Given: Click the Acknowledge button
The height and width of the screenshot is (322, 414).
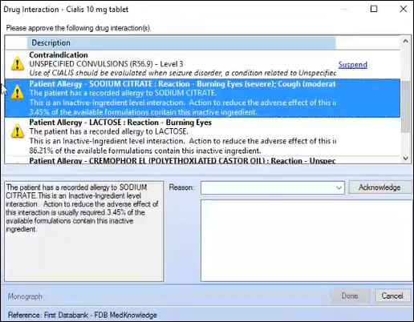Looking at the screenshot, I should [x=379, y=187].
